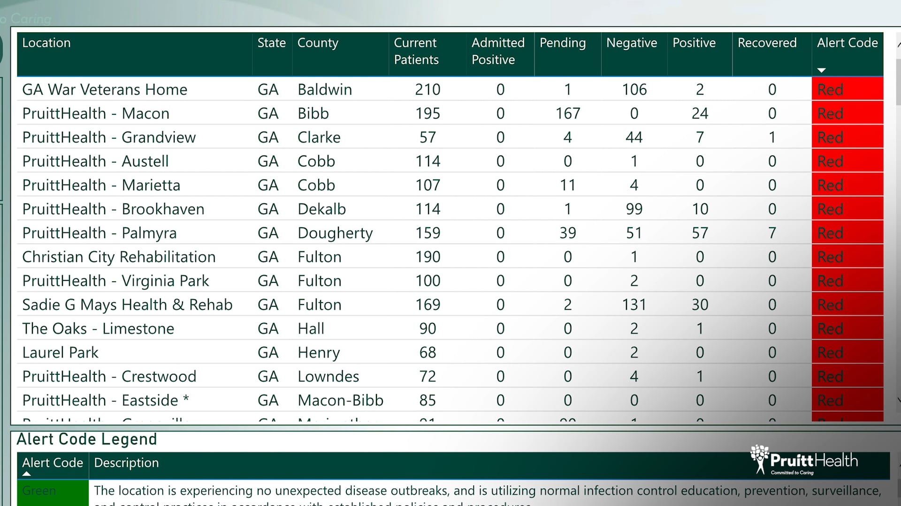The width and height of the screenshot is (901, 506).
Task: Select The Oaks - Limestone location
Action: 98,328
